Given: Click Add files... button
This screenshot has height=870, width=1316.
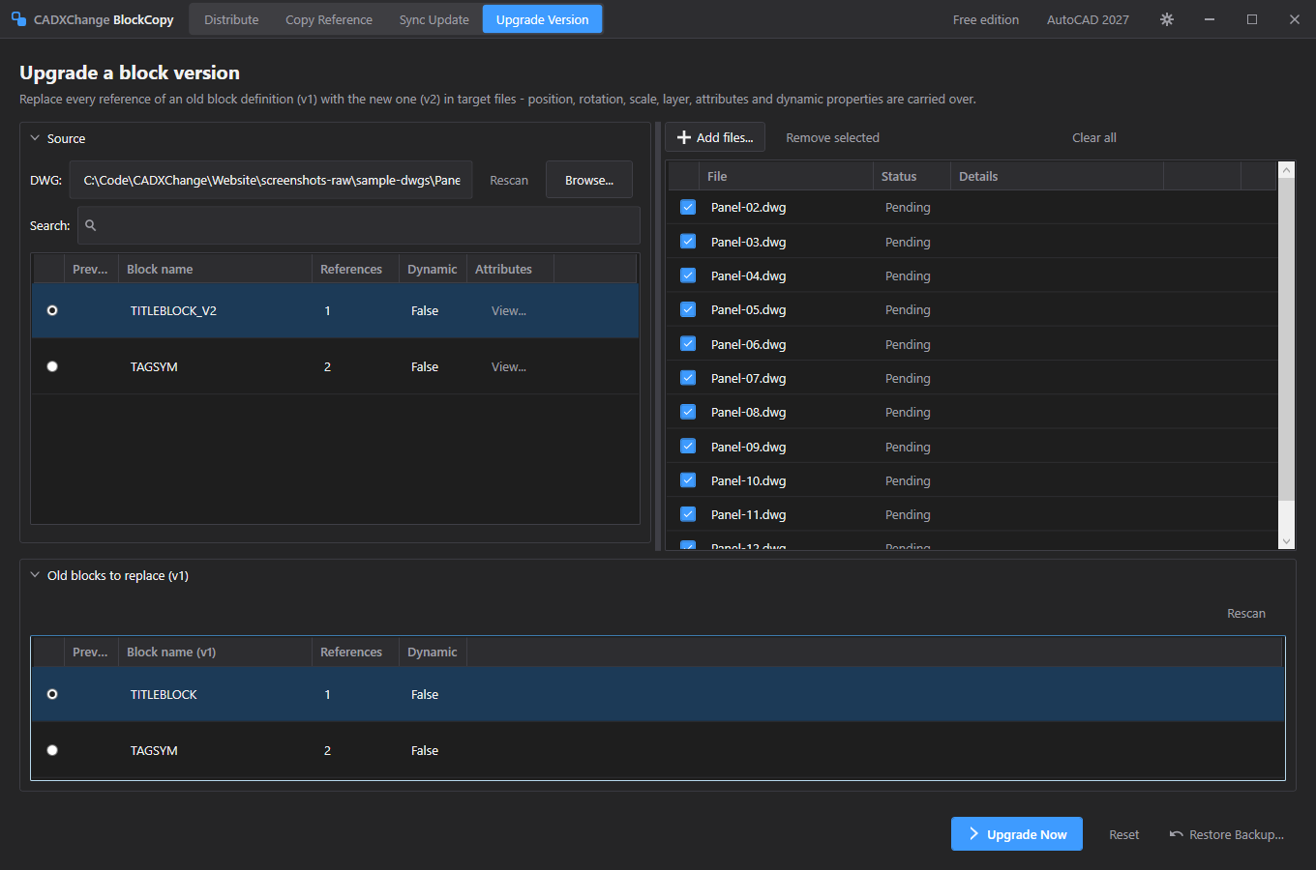Looking at the screenshot, I should click(715, 137).
